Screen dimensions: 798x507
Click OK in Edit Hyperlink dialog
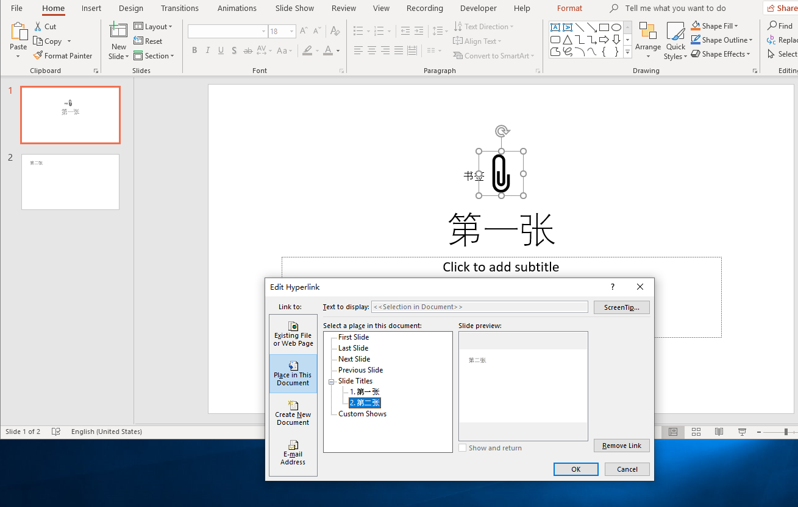tap(576, 469)
